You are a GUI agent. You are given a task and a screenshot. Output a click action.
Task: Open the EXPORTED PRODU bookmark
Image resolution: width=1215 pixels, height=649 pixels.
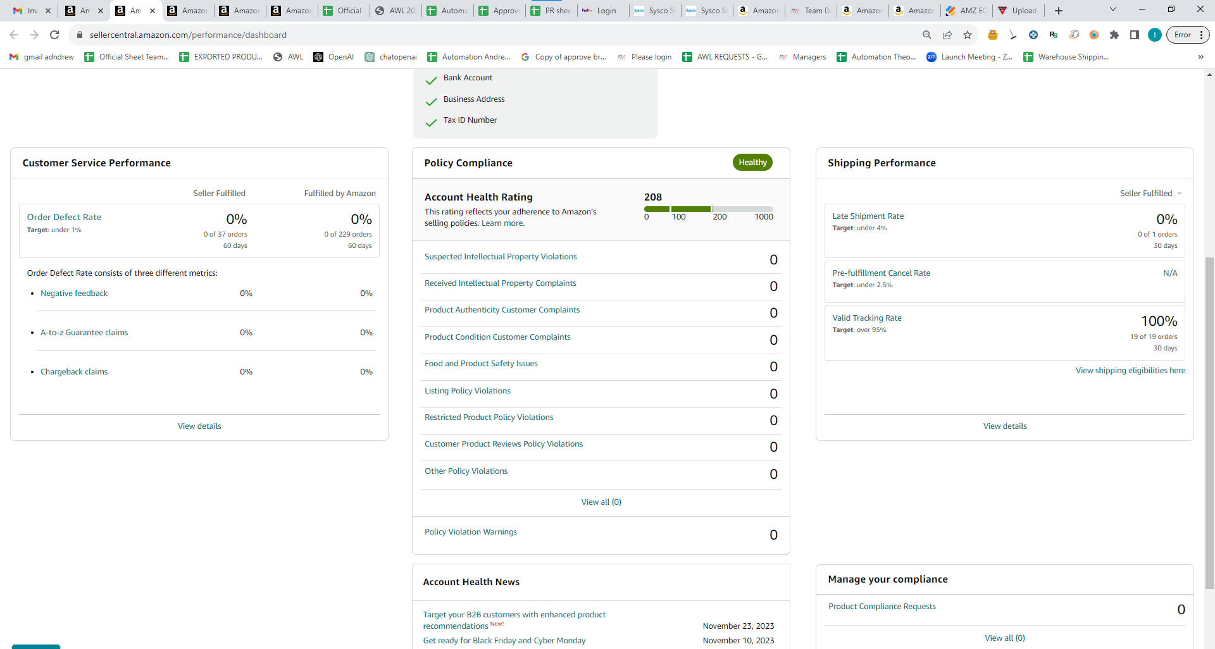pos(221,57)
